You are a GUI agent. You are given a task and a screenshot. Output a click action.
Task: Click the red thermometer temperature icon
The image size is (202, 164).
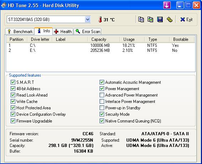click(100, 20)
